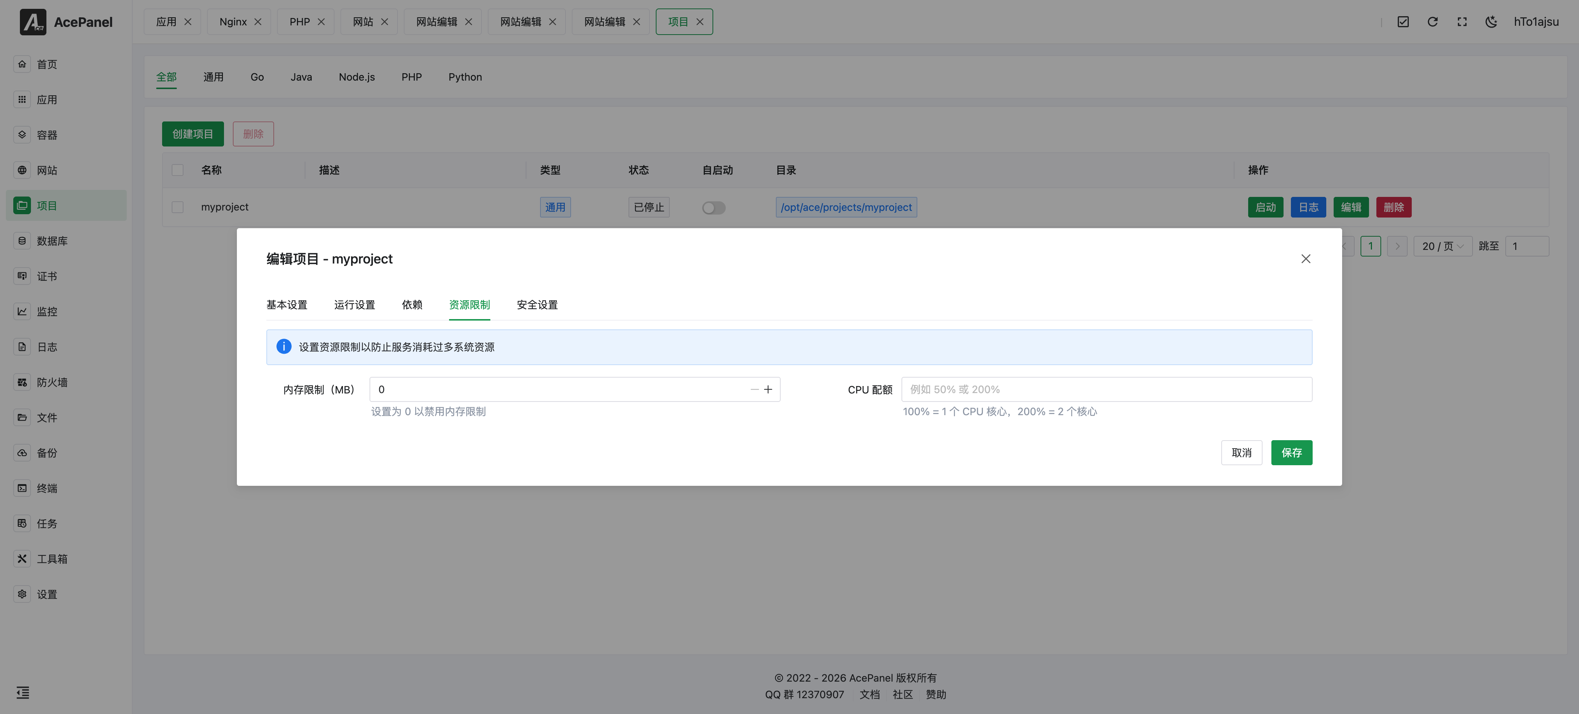Open the 20 / 页 page size dropdown
This screenshot has height=714, width=1579.
(x=1442, y=246)
